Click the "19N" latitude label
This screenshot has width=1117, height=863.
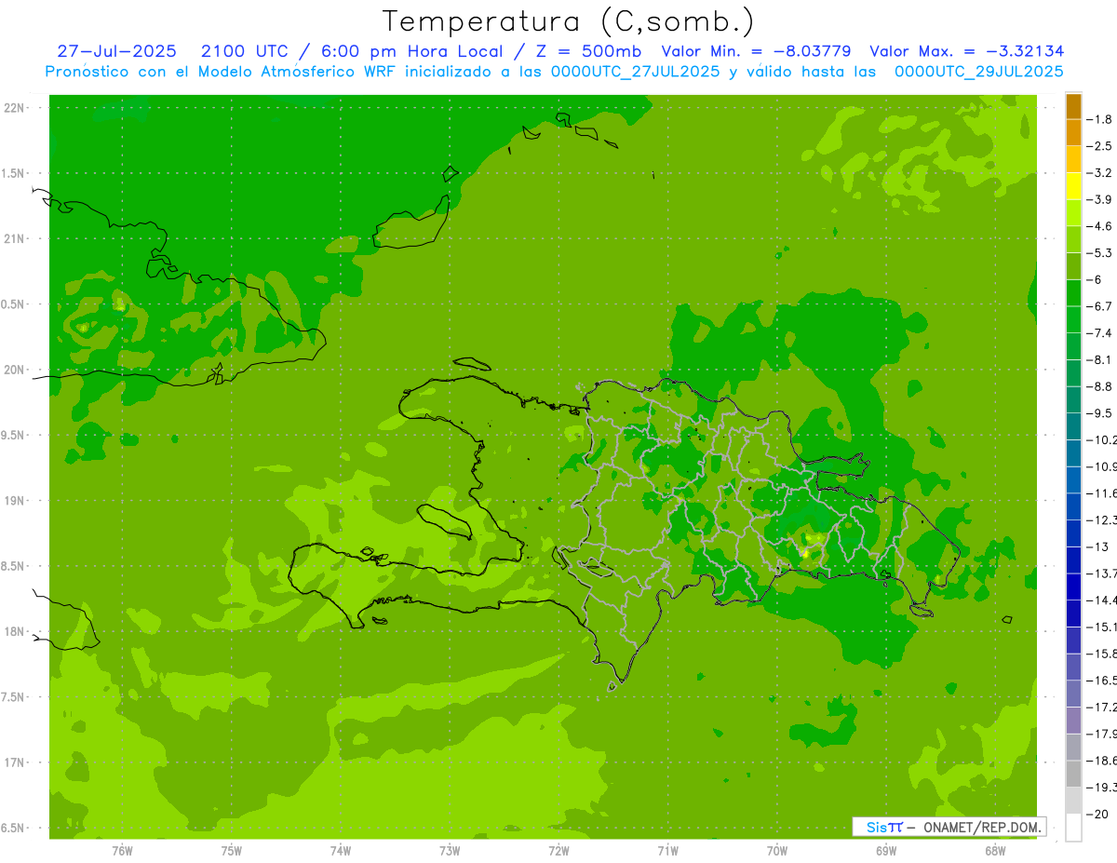[14, 500]
